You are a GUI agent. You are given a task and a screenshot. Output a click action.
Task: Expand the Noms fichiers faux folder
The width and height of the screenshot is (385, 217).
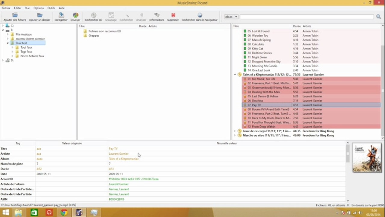pos(12,56)
